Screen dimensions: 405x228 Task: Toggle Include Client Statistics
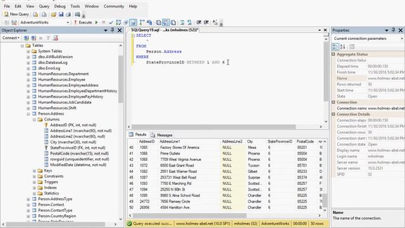[149, 23]
